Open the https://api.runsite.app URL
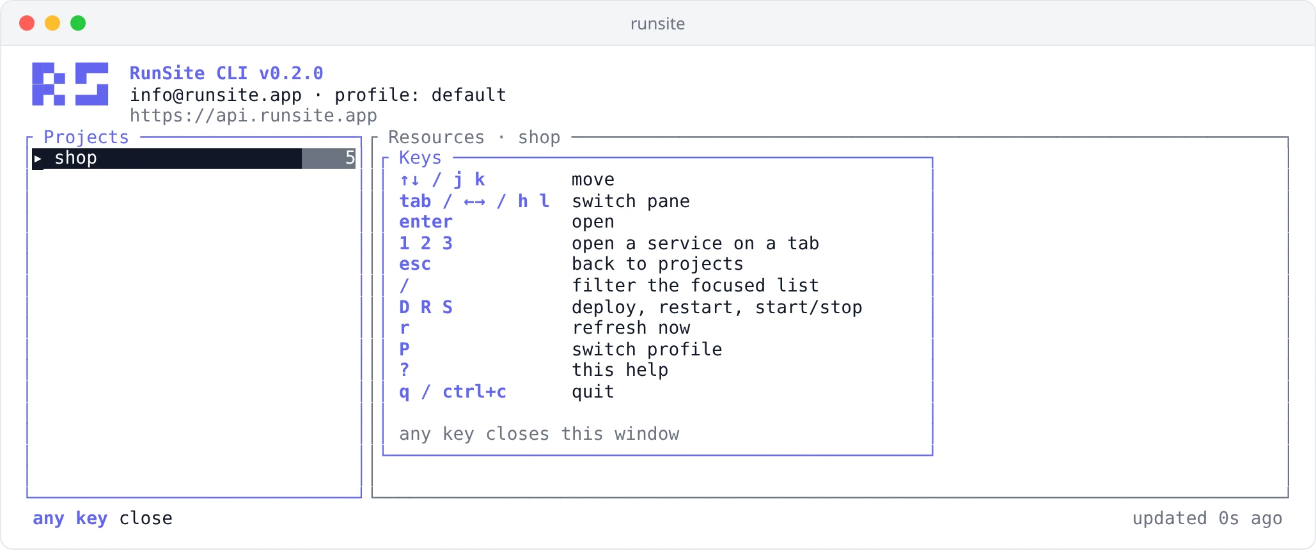This screenshot has width=1316, height=551. click(x=253, y=116)
